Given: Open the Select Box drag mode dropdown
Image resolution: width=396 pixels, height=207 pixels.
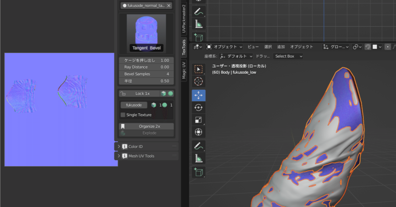Looking at the screenshot, I should (x=288, y=56).
